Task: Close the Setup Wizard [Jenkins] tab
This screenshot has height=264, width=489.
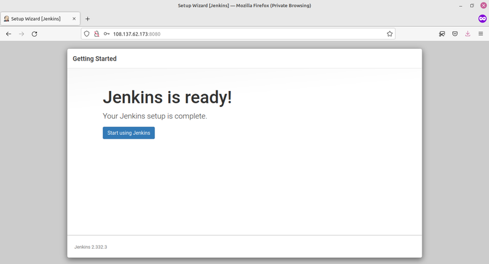Action: click(74, 19)
